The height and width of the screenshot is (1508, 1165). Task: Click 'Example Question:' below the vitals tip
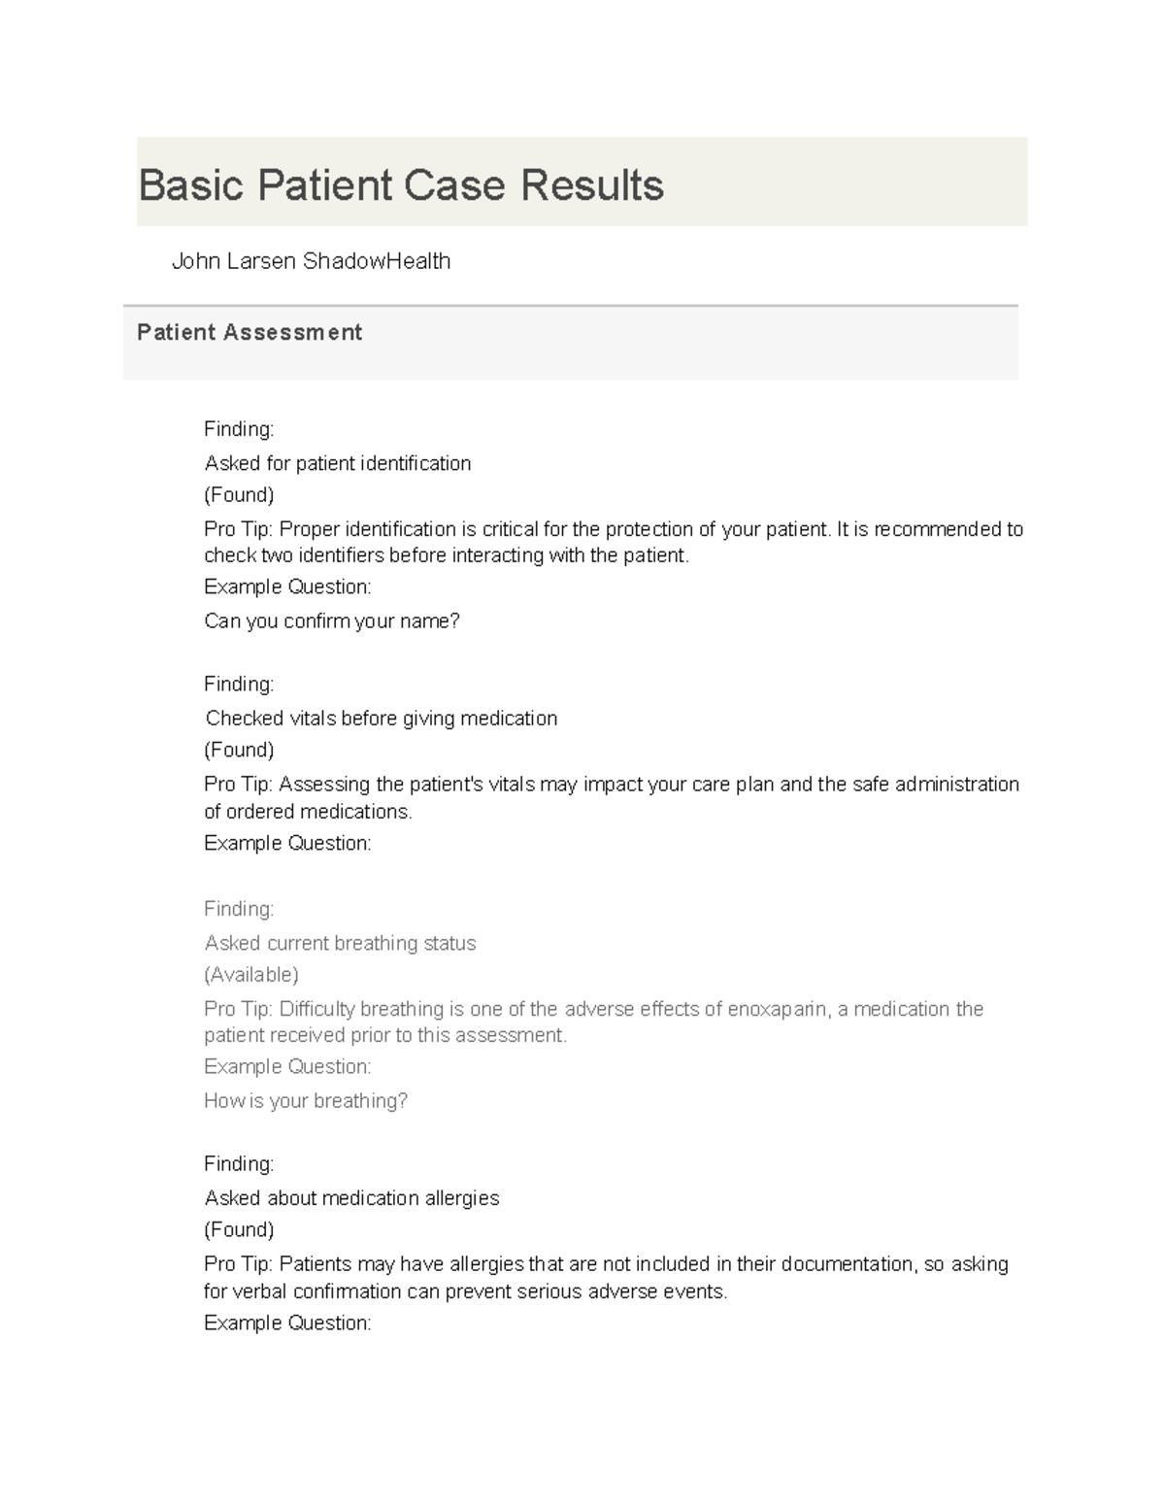(287, 843)
